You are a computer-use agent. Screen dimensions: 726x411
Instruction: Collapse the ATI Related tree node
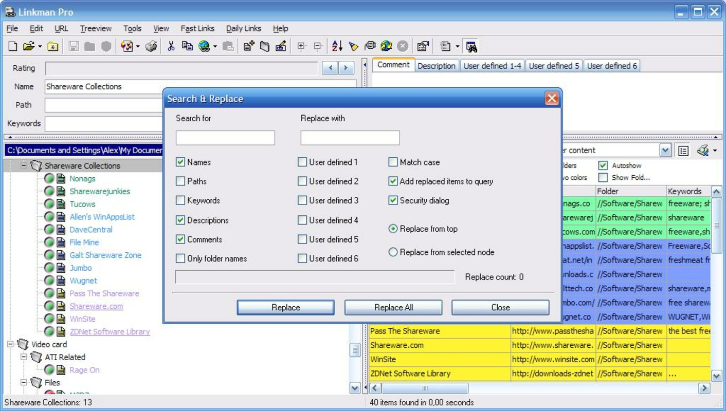24,357
